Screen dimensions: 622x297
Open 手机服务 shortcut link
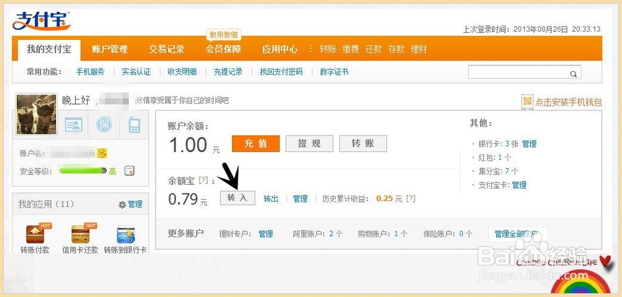point(90,72)
